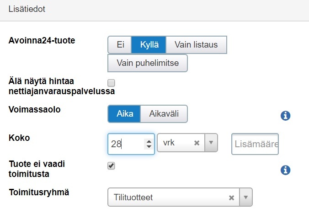Image resolution: width=309 pixels, height=214 pixels.
Task: Set Avoinna24-tuote to Ei
Action: (120, 45)
